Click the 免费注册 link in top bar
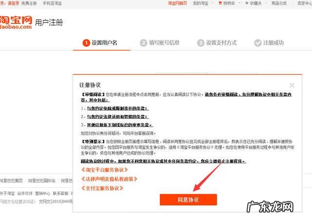The image size is (312, 221). pos(29,3)
